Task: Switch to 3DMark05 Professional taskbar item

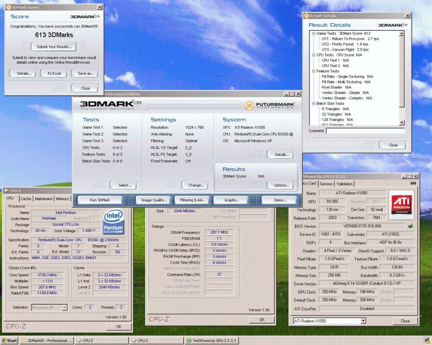Action: click(x=47, y=341)
